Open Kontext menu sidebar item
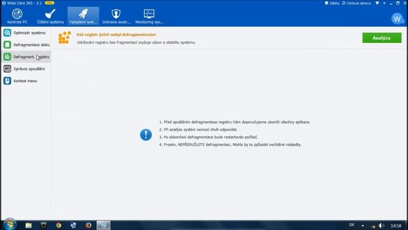Screen dimensions: 408x230 [26, 81]
